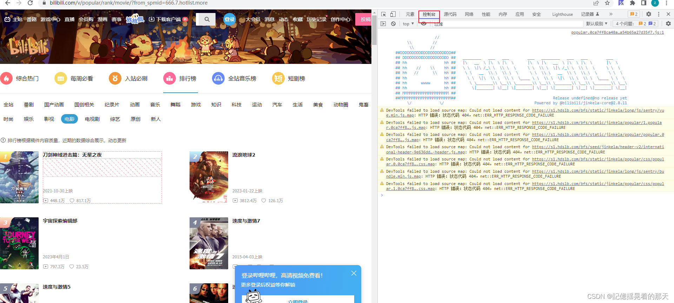
Task: Expand more DevTools tabs chevron
Action: click(611, 14)
